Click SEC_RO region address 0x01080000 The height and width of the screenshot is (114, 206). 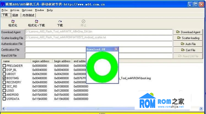[40, 86]
